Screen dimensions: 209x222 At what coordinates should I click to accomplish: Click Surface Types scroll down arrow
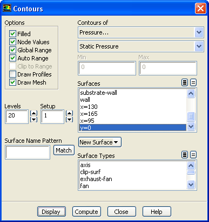tap(191, 184)
